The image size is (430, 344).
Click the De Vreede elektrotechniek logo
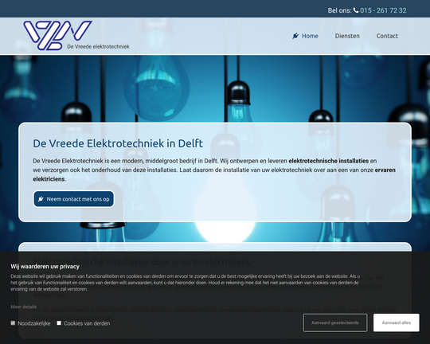[76, 35]
